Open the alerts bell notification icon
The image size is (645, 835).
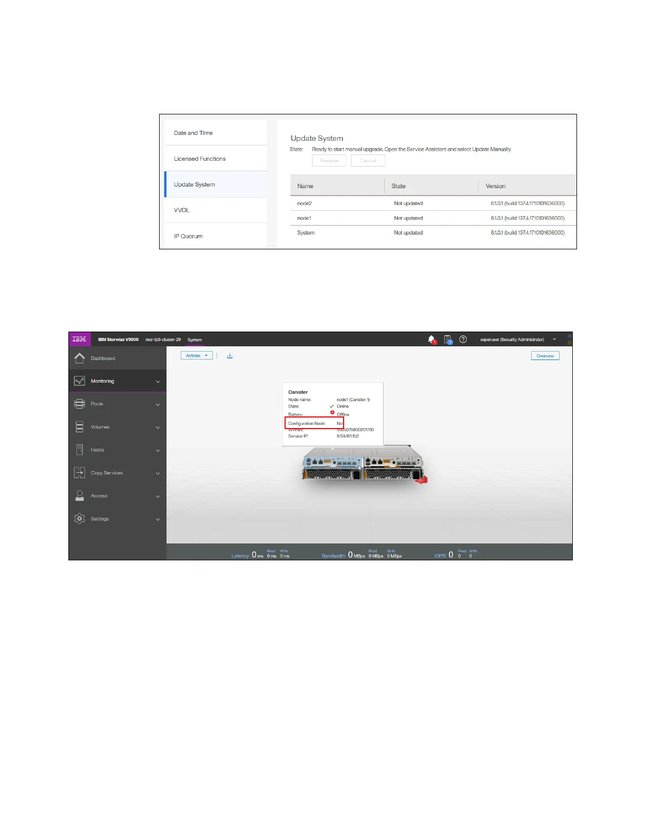(x=432, y=339)
